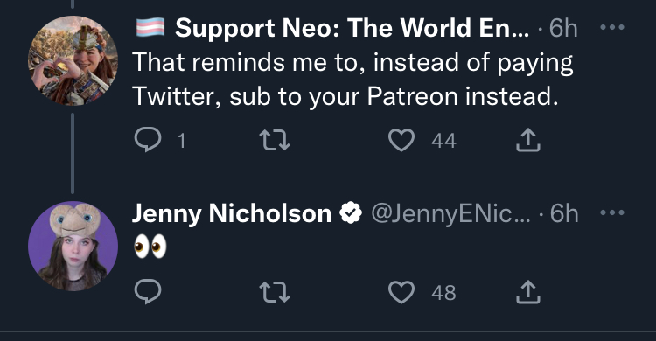Retweet Jenny Nicholson's tweet
This screenshot has width=656, height=341.
point(275,292)
